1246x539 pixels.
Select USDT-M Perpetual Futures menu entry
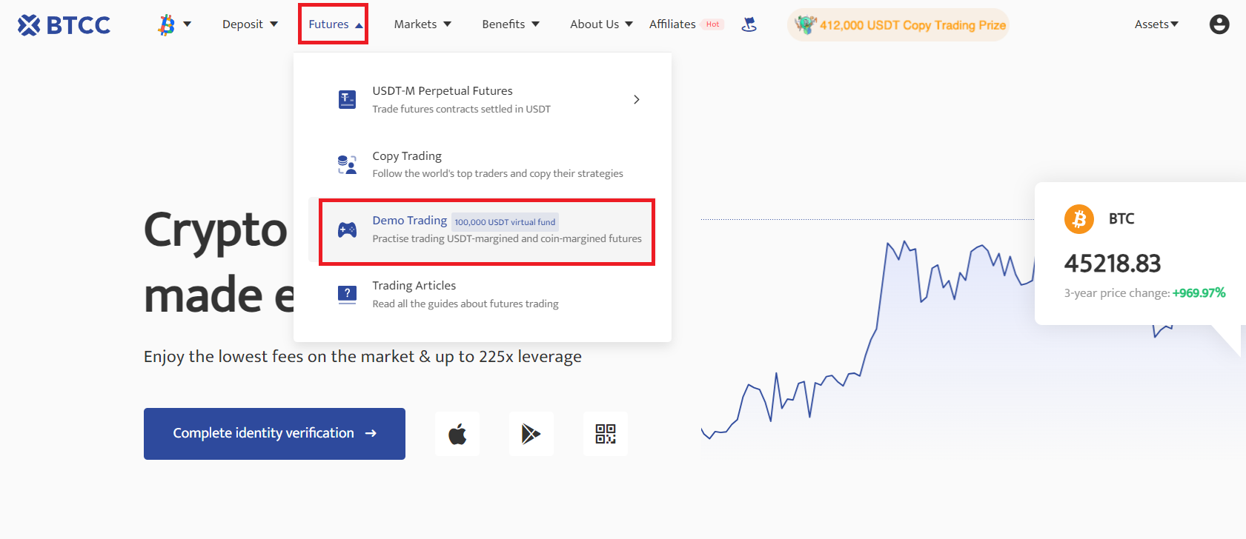pyautogui.click(x=483, y=99)
